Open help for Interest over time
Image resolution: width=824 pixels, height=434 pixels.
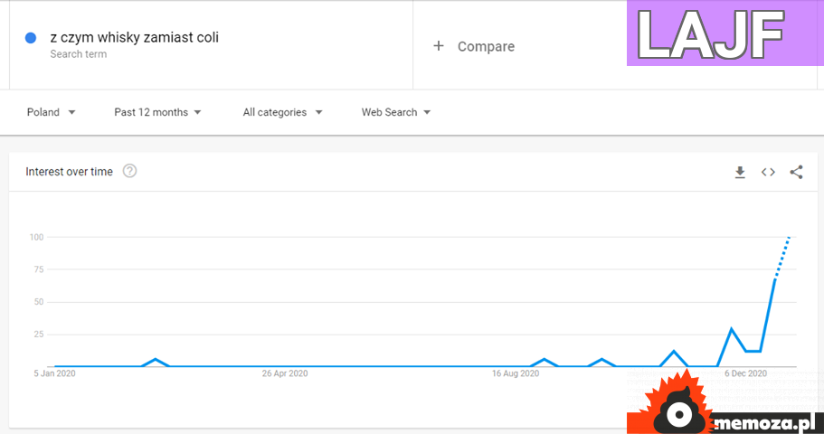point(129,171)
